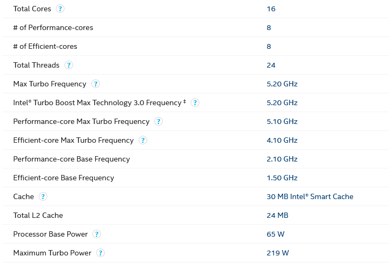Click the 65 W base power value

276,234
